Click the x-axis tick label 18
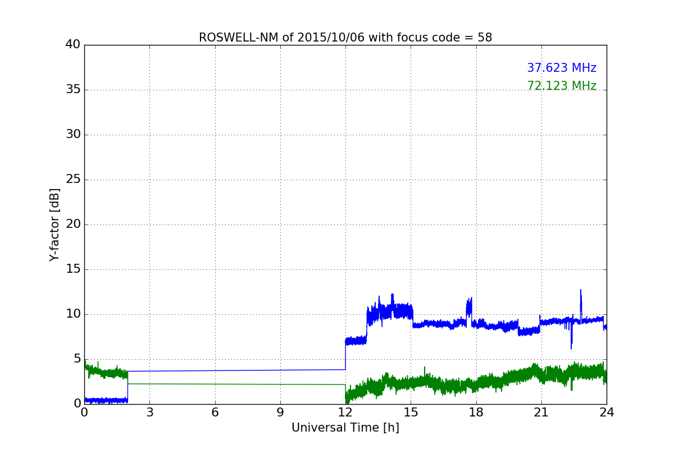This screenshot has height=449, width=674. point(476,413)
